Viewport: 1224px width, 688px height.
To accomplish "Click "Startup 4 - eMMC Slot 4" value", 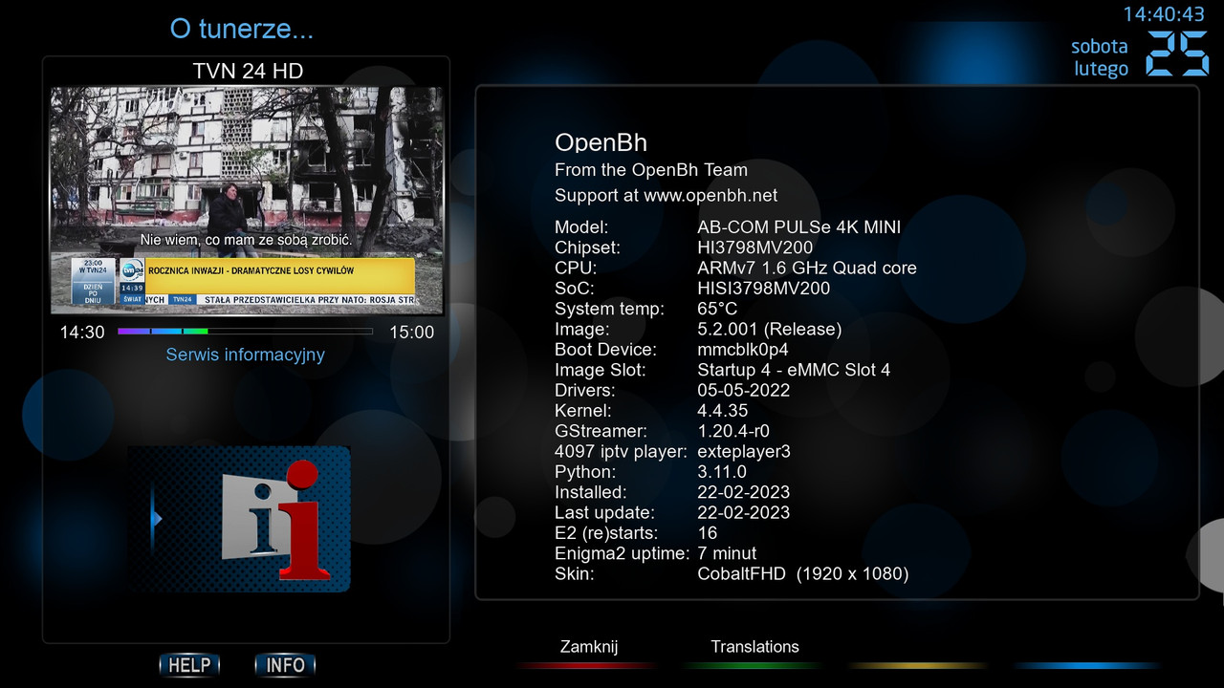I will (794, 370).
